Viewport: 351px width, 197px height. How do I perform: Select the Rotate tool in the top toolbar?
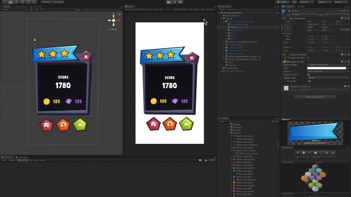pos(16,2)
